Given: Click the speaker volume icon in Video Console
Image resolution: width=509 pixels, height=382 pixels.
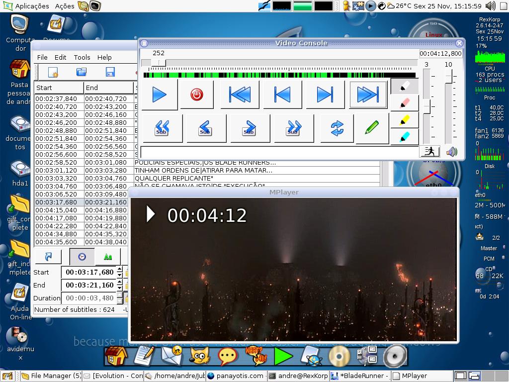Looking at the screenshot, I should pos(451,152).
